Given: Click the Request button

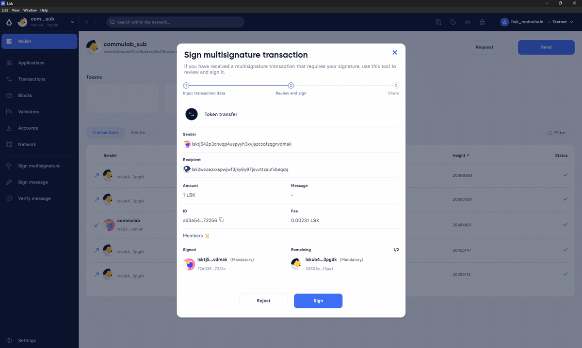Looking at the screenshot, I should pyautogui.click(x=484, y=47).
